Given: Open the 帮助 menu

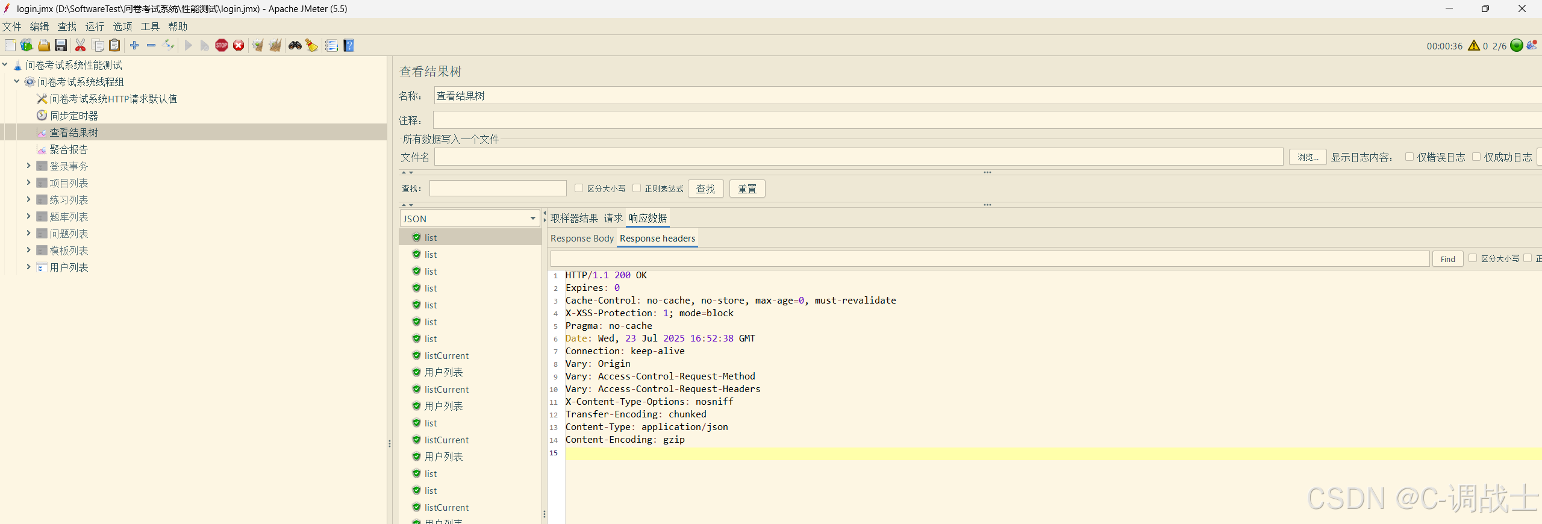Looking at the screenshot, I should 178,27.
